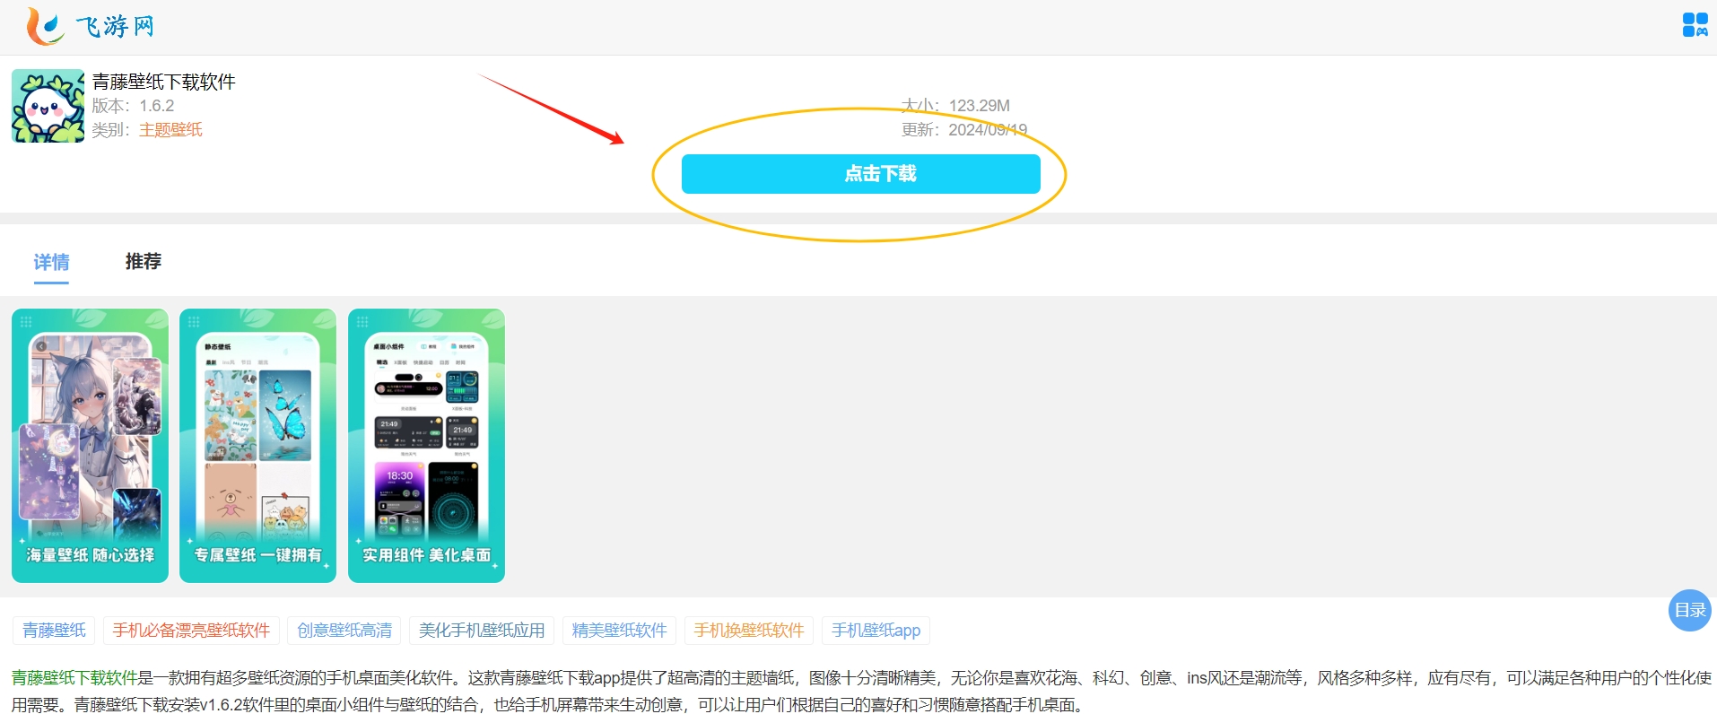Switch to the 推荐 tab
The width and height of the screenshot is (1717, 714).
point(144,261)
